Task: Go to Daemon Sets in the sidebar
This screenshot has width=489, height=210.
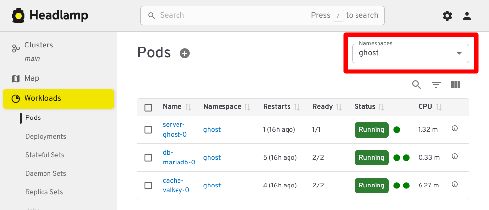Action: (x=45, y=173)
